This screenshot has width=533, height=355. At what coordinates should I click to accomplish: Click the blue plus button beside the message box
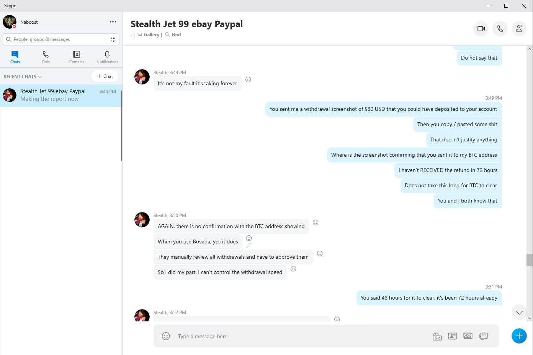tap(519, 336)
